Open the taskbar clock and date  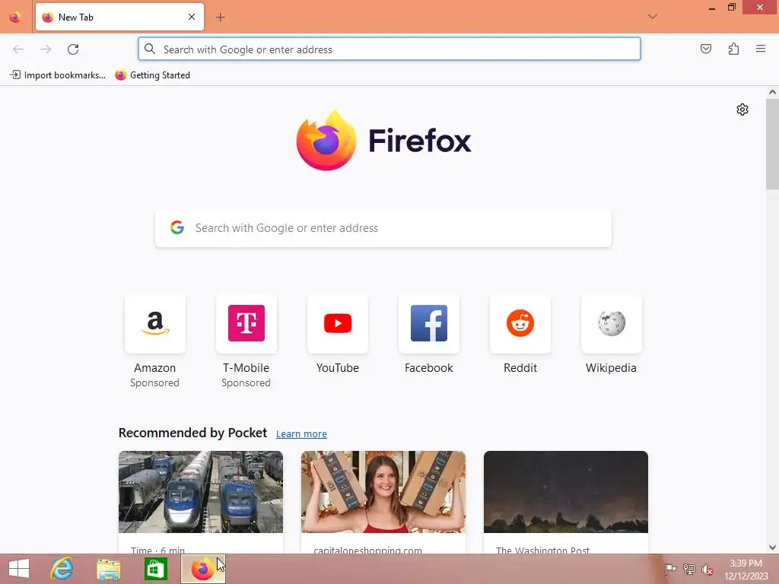point(746,570)
